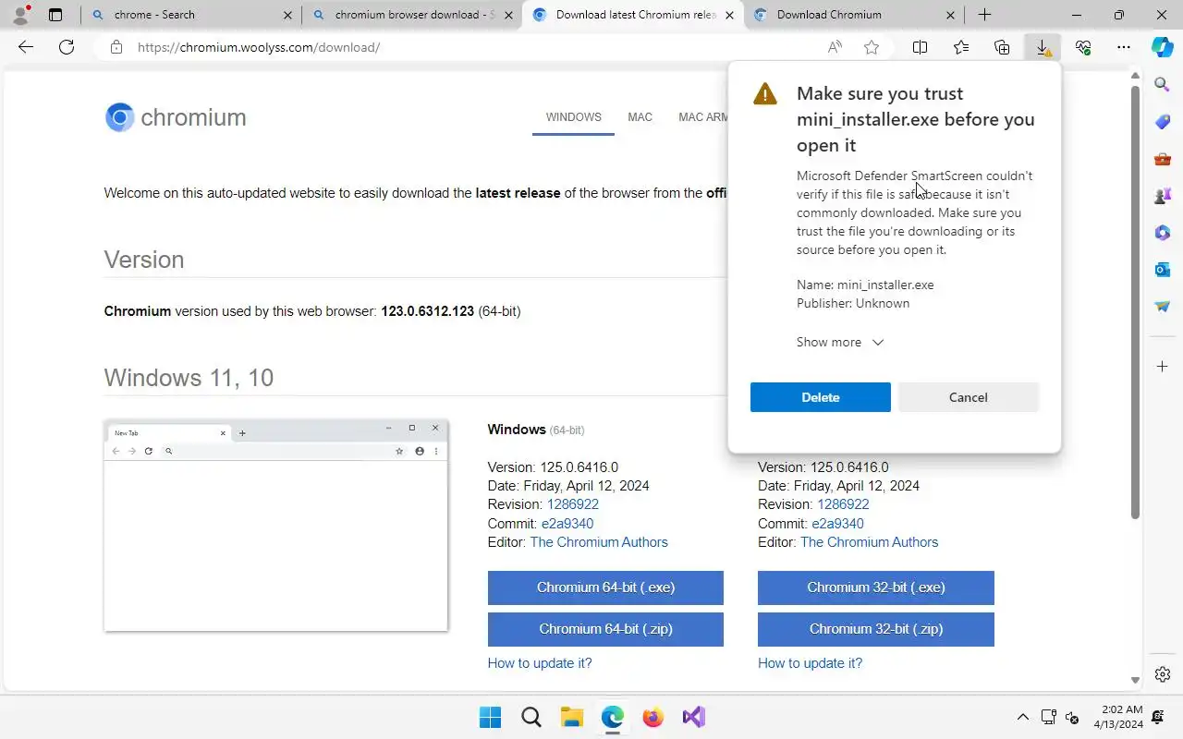Open the tab actions menu icon
The height and width of the screenshot is (739, 1183).
pos(55,15)
